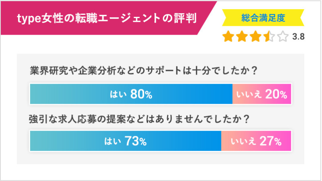
Task: Click the question about 強引な求人応募の提案
Action: tap(139, 119)
